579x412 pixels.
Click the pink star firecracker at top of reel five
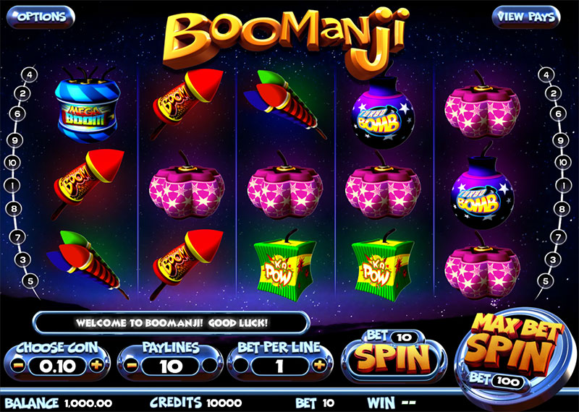pos(482,106)
